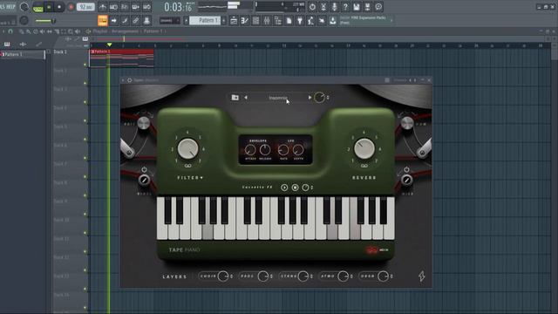Open the preset folder icon in Tape Piano
This screenshot has width=558, height=314.
(x=235, y=97)
